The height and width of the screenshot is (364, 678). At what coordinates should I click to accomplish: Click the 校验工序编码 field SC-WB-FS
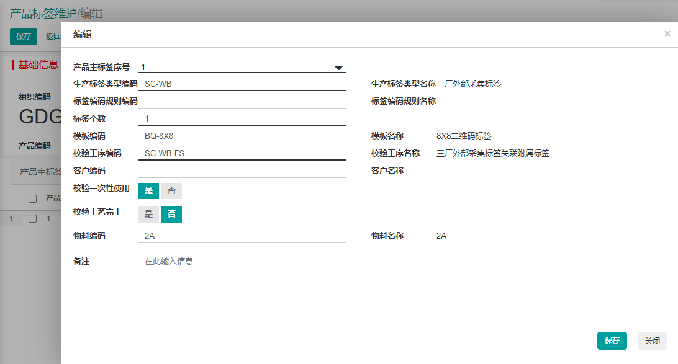tap(242, 153)
